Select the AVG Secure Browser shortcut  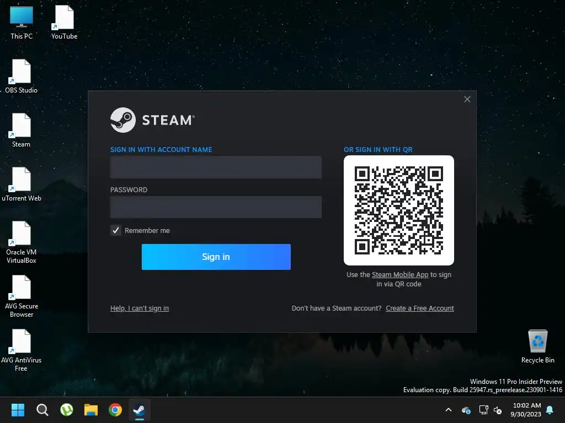point(22,296)
